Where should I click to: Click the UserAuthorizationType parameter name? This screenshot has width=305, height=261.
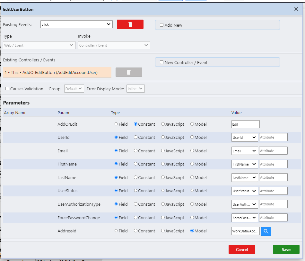79,204
